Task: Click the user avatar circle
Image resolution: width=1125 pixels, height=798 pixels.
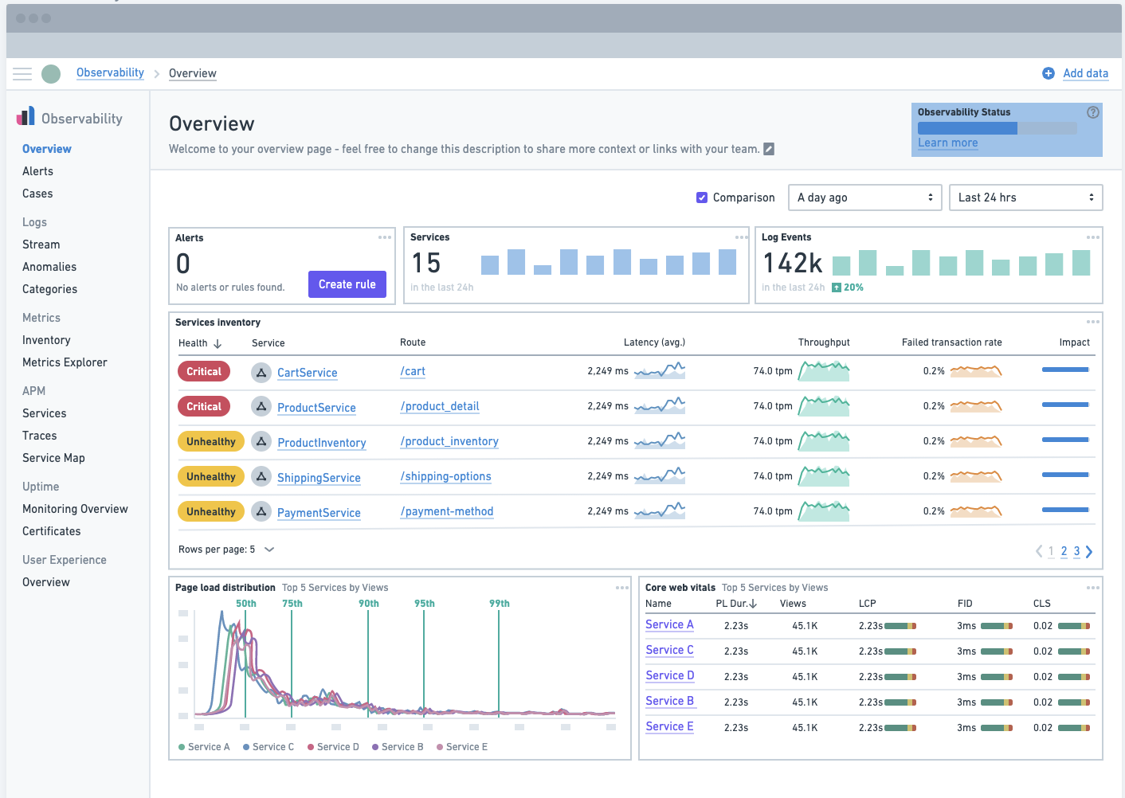Action: pos(51,74)
